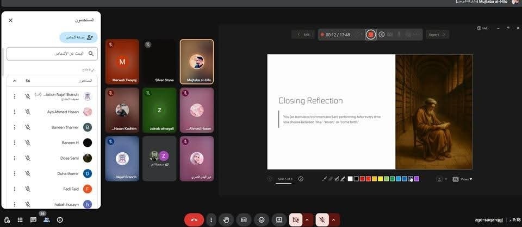Expand microphone options arrow
This screenshot has width=522, height=227.
(x=333, y=219)
